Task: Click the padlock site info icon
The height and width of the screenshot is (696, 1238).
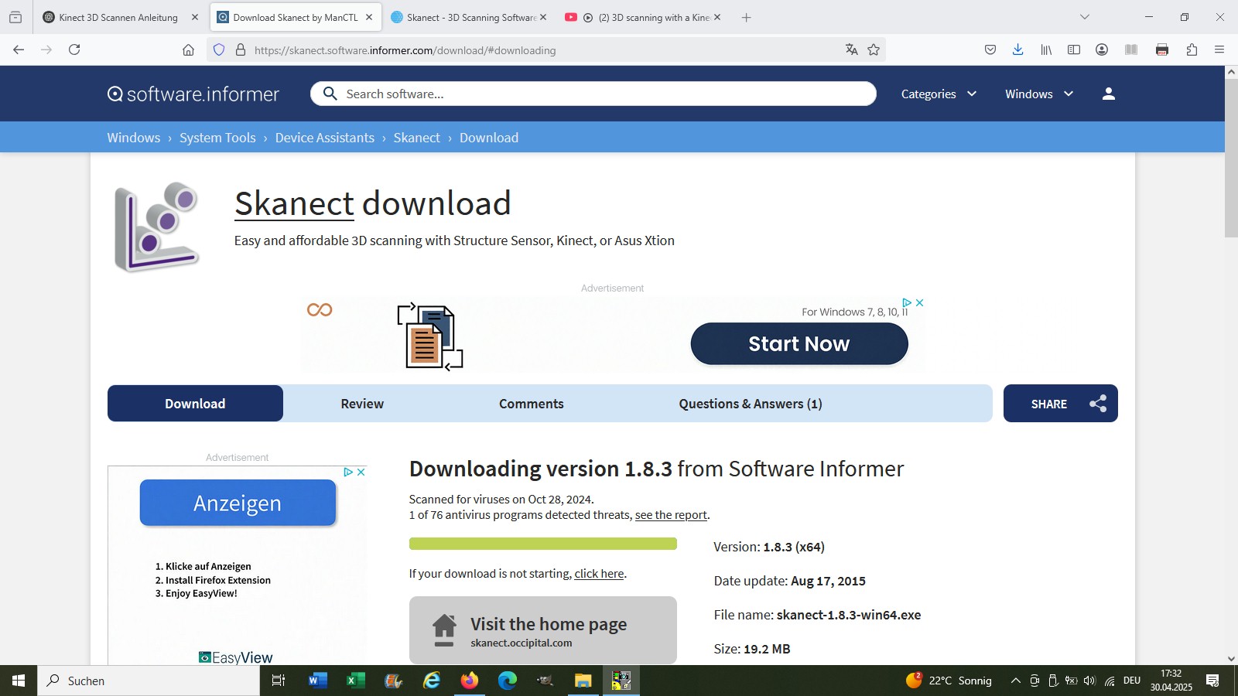Action: 241,49
